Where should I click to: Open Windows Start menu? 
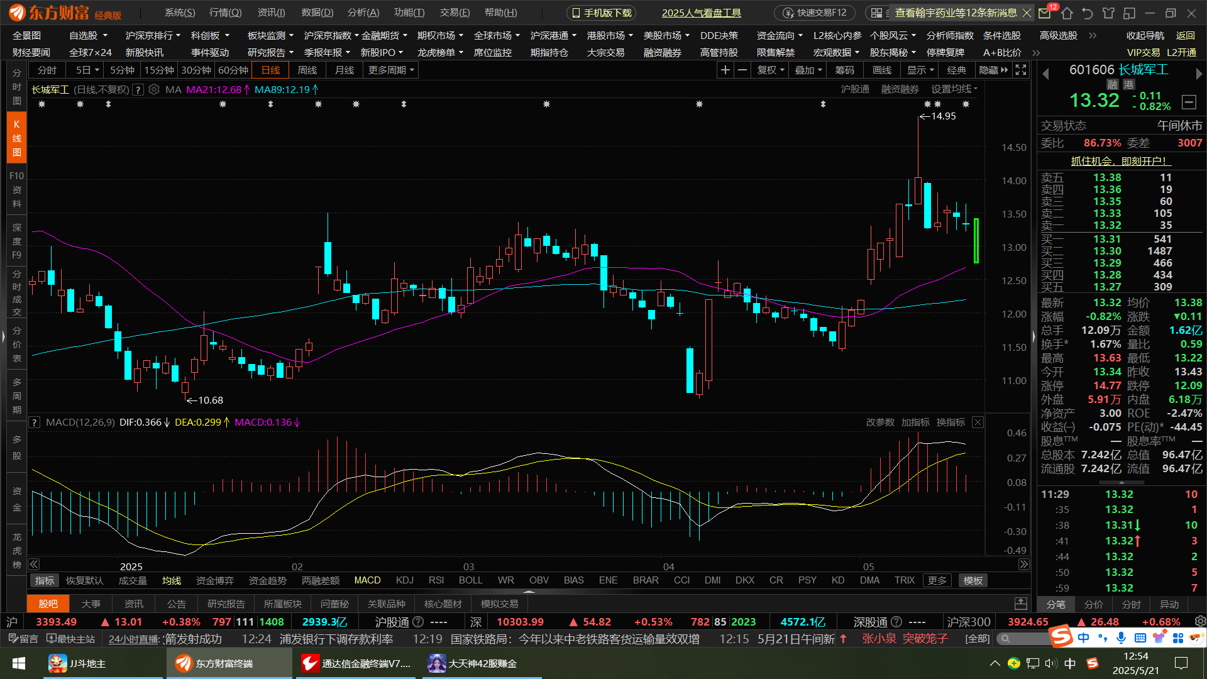coord(19,663)
